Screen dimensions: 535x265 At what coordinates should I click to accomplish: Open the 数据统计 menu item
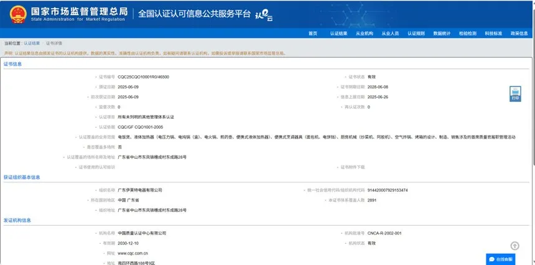pos(442,34)
